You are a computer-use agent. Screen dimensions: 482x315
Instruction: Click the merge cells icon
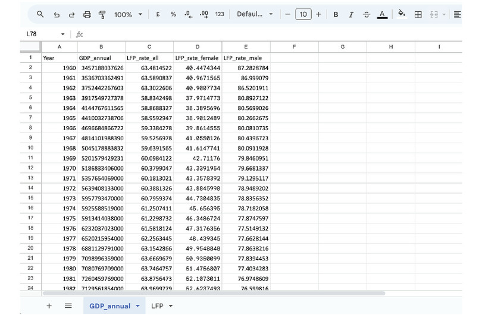pos(434,14)
